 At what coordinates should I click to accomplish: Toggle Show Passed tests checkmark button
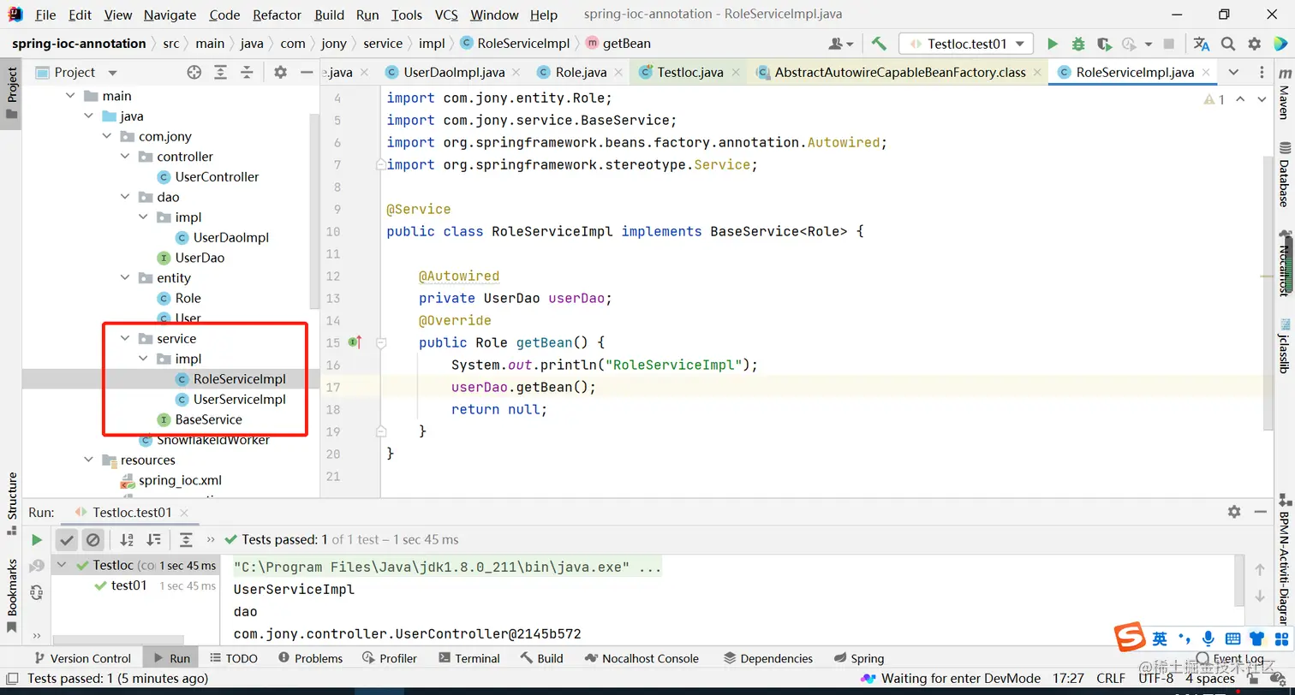pyautogui.click(x=67, y=540)
